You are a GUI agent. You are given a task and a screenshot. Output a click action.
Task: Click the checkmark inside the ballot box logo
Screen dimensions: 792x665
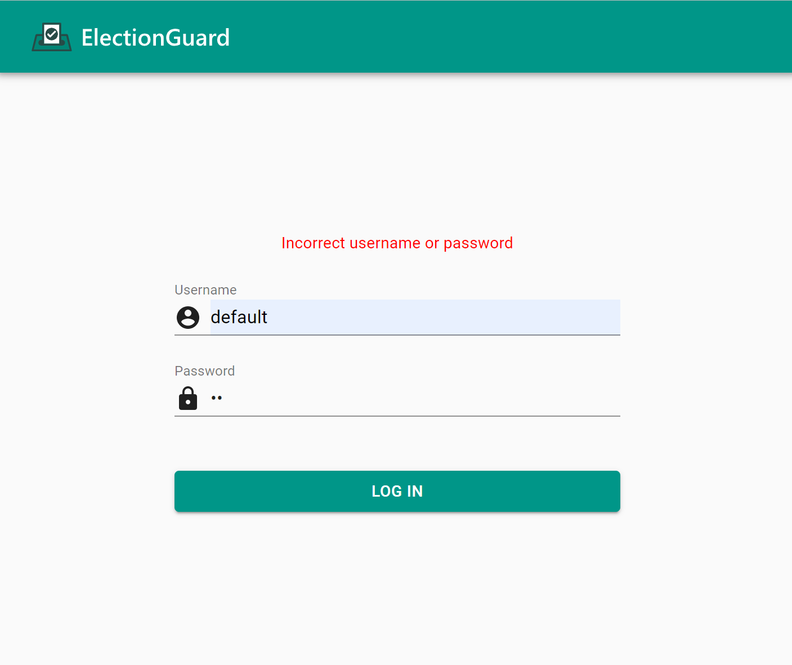(x=52, y=34)
